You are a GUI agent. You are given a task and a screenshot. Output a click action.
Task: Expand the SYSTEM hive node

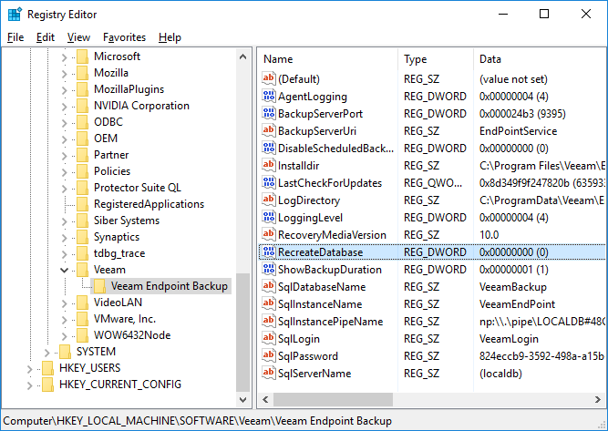point(46,352)
